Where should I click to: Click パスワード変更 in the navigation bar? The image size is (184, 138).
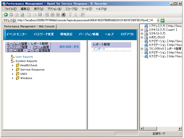(x=44, y=34)
